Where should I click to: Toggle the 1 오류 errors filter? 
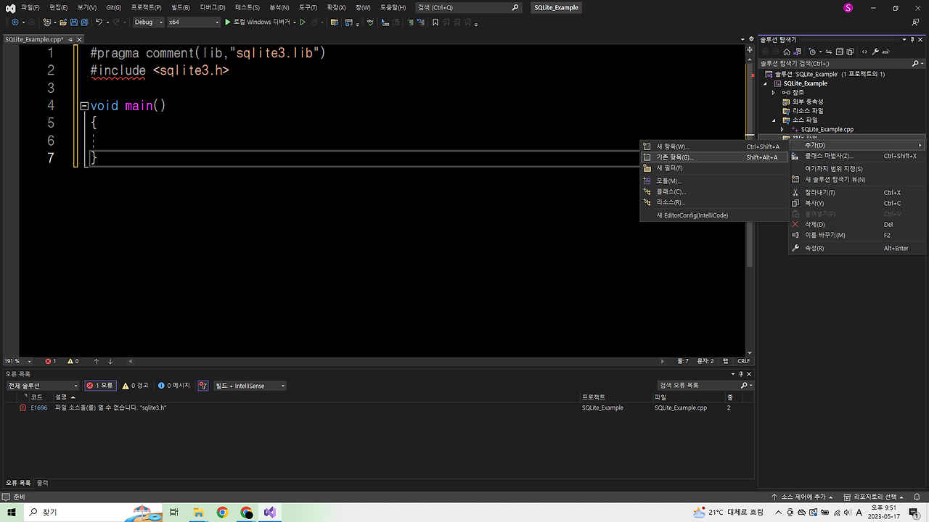[x=100, y=386]
